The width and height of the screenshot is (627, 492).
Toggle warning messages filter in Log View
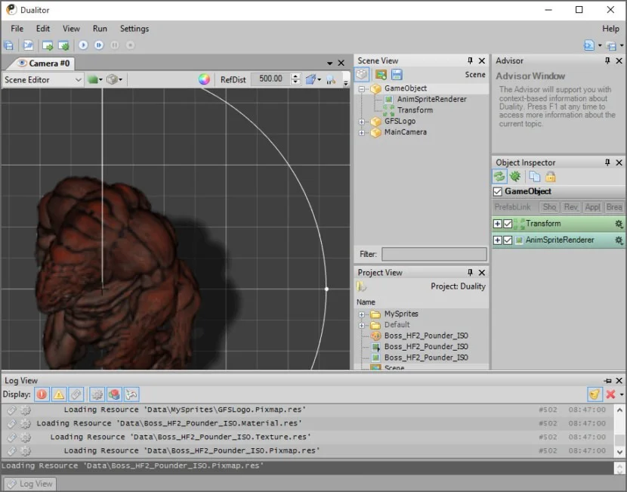point(59,395)
